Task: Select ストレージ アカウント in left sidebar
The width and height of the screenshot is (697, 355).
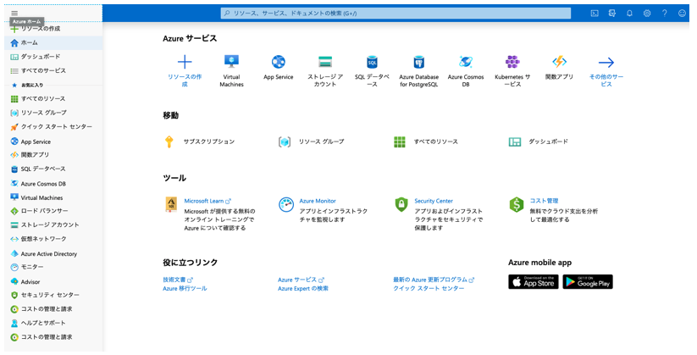Action: click(x=54, y=225)
